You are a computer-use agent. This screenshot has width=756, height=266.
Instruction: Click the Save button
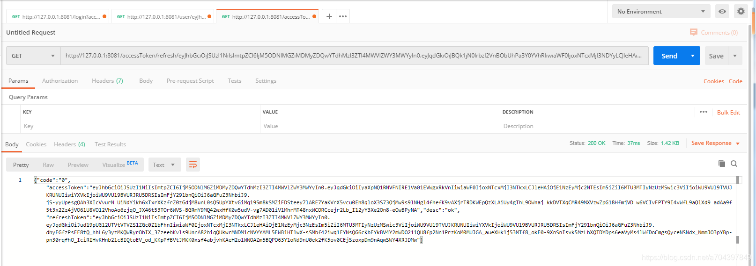click(716, 56)
